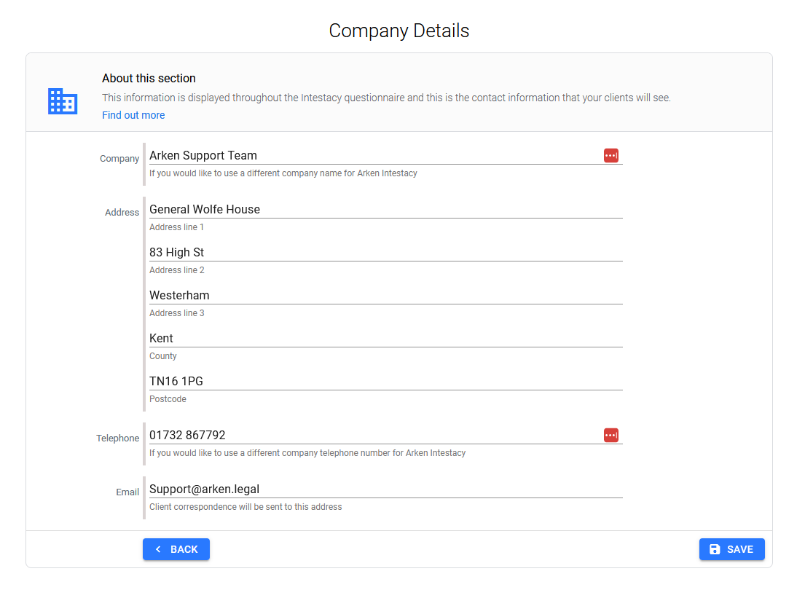Select the Address line 2 field
This screenshot has width=805, height=590.
385,252
